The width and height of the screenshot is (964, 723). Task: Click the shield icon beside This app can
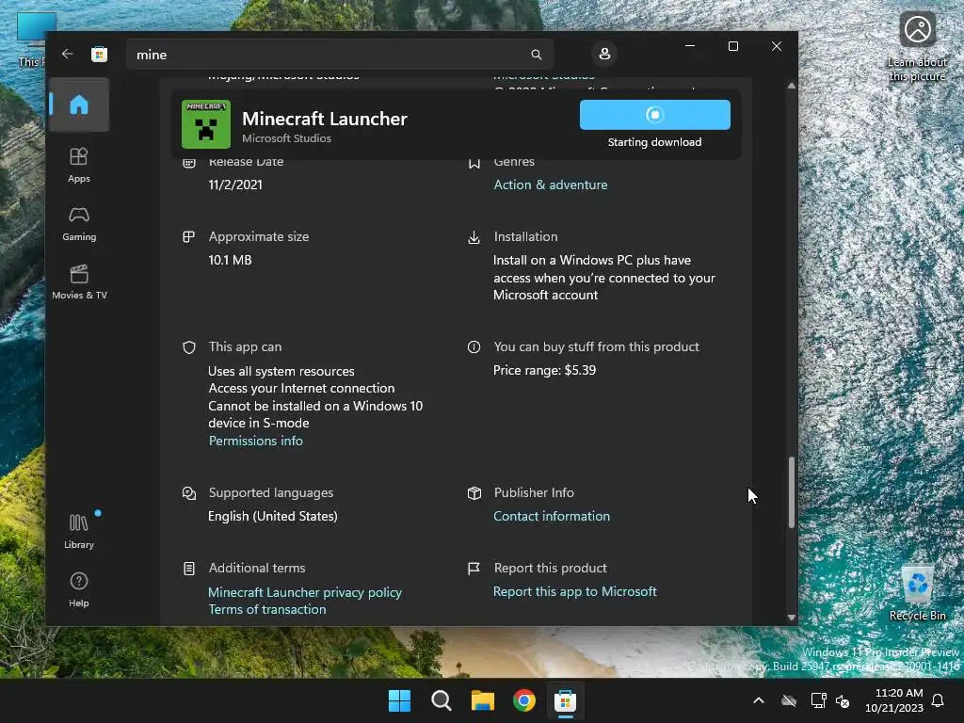tap(188, 347)
